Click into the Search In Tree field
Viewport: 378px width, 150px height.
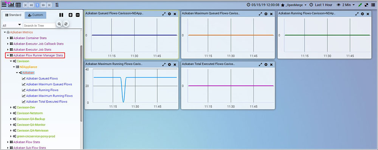click(39, 26)
